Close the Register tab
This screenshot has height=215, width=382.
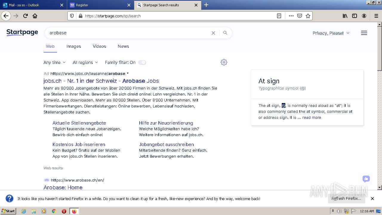click(x=129, y=5)
